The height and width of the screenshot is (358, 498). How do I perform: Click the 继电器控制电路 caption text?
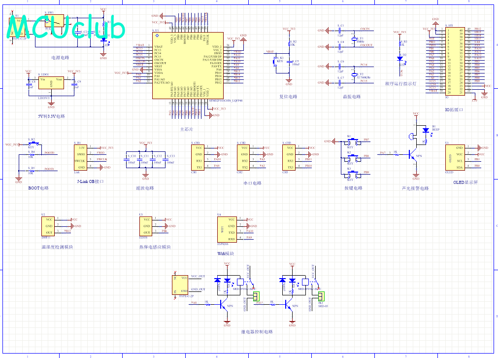(x=257, y=331)
